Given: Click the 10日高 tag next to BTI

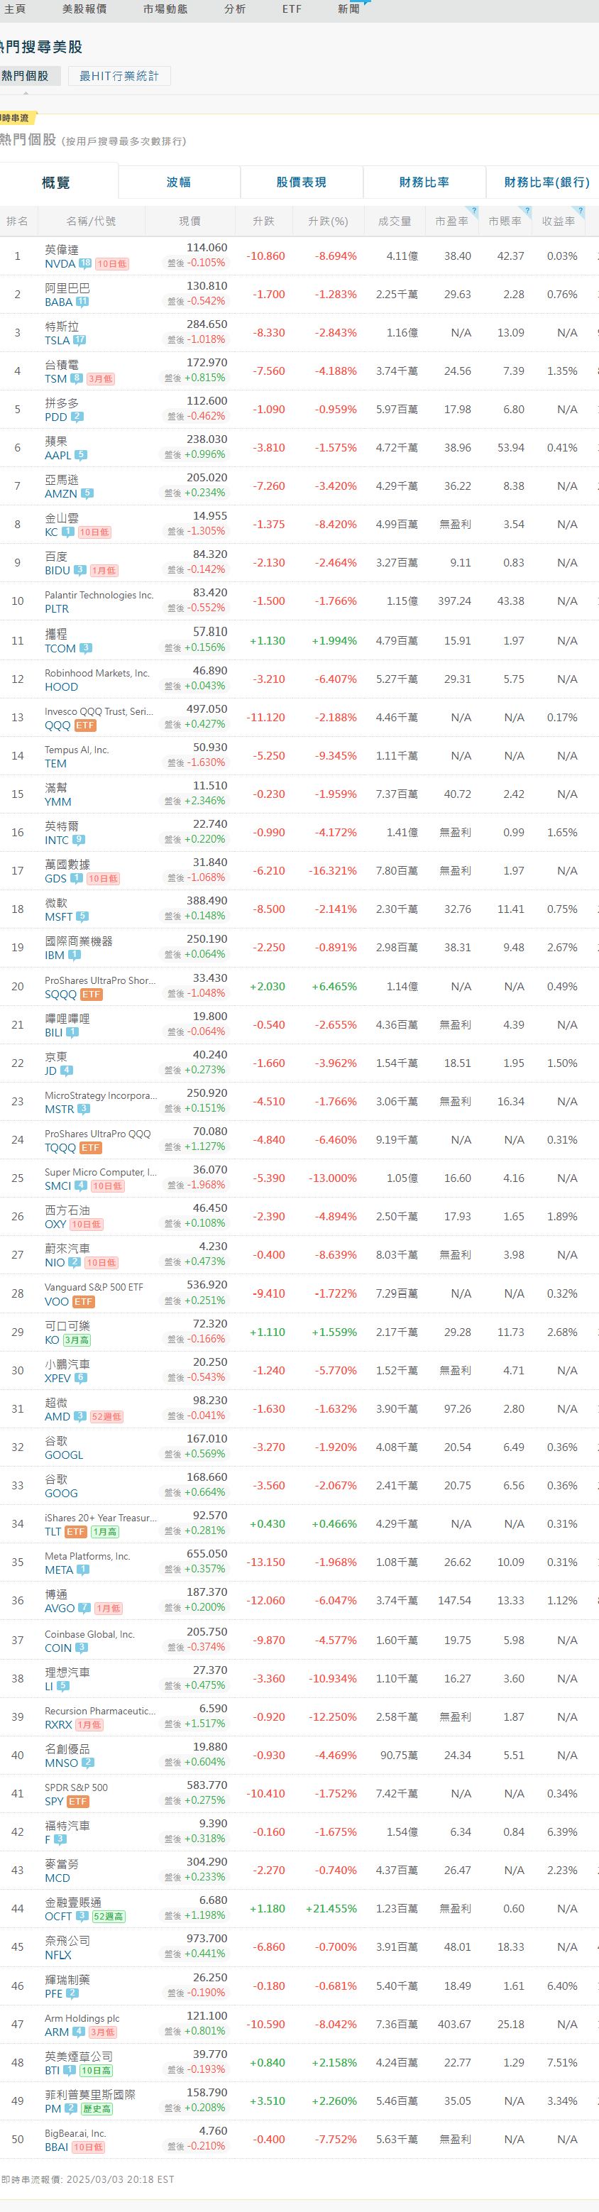Looking at the screenshot, I should pos(96,2070).
